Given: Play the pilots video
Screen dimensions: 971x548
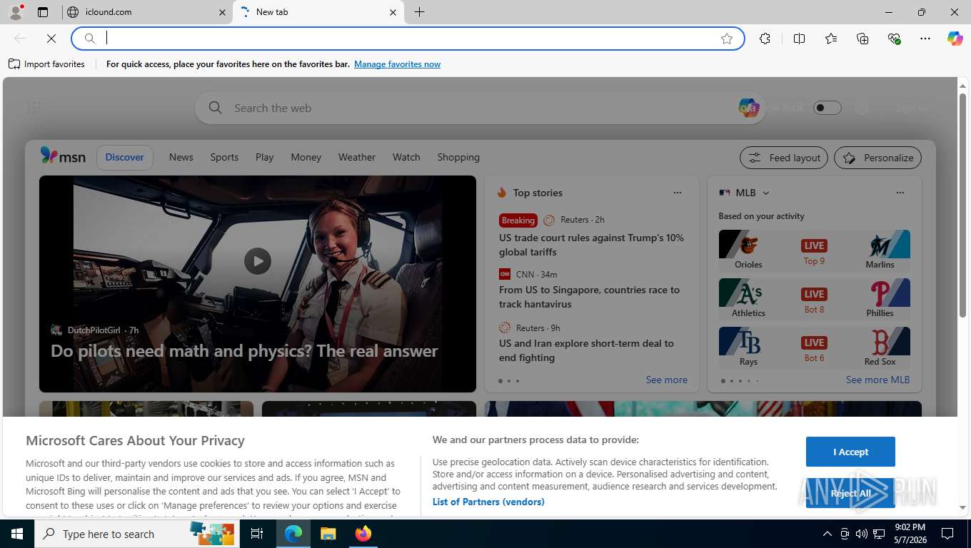Looking at the screenshot, I should [258, 261].
